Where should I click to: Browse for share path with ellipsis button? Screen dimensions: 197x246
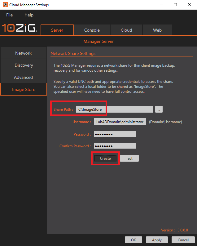click(159, 109)
